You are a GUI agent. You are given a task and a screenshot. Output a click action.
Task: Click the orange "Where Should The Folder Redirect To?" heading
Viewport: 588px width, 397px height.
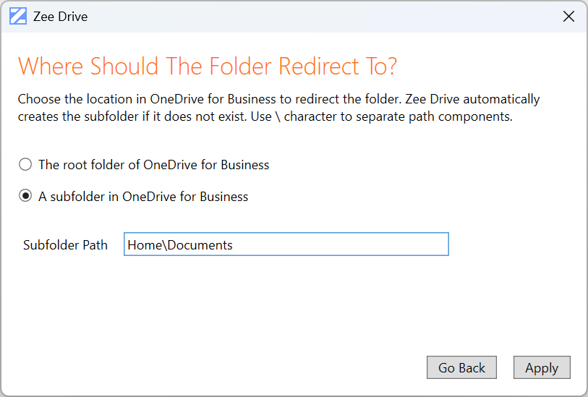tap(208, 67)
